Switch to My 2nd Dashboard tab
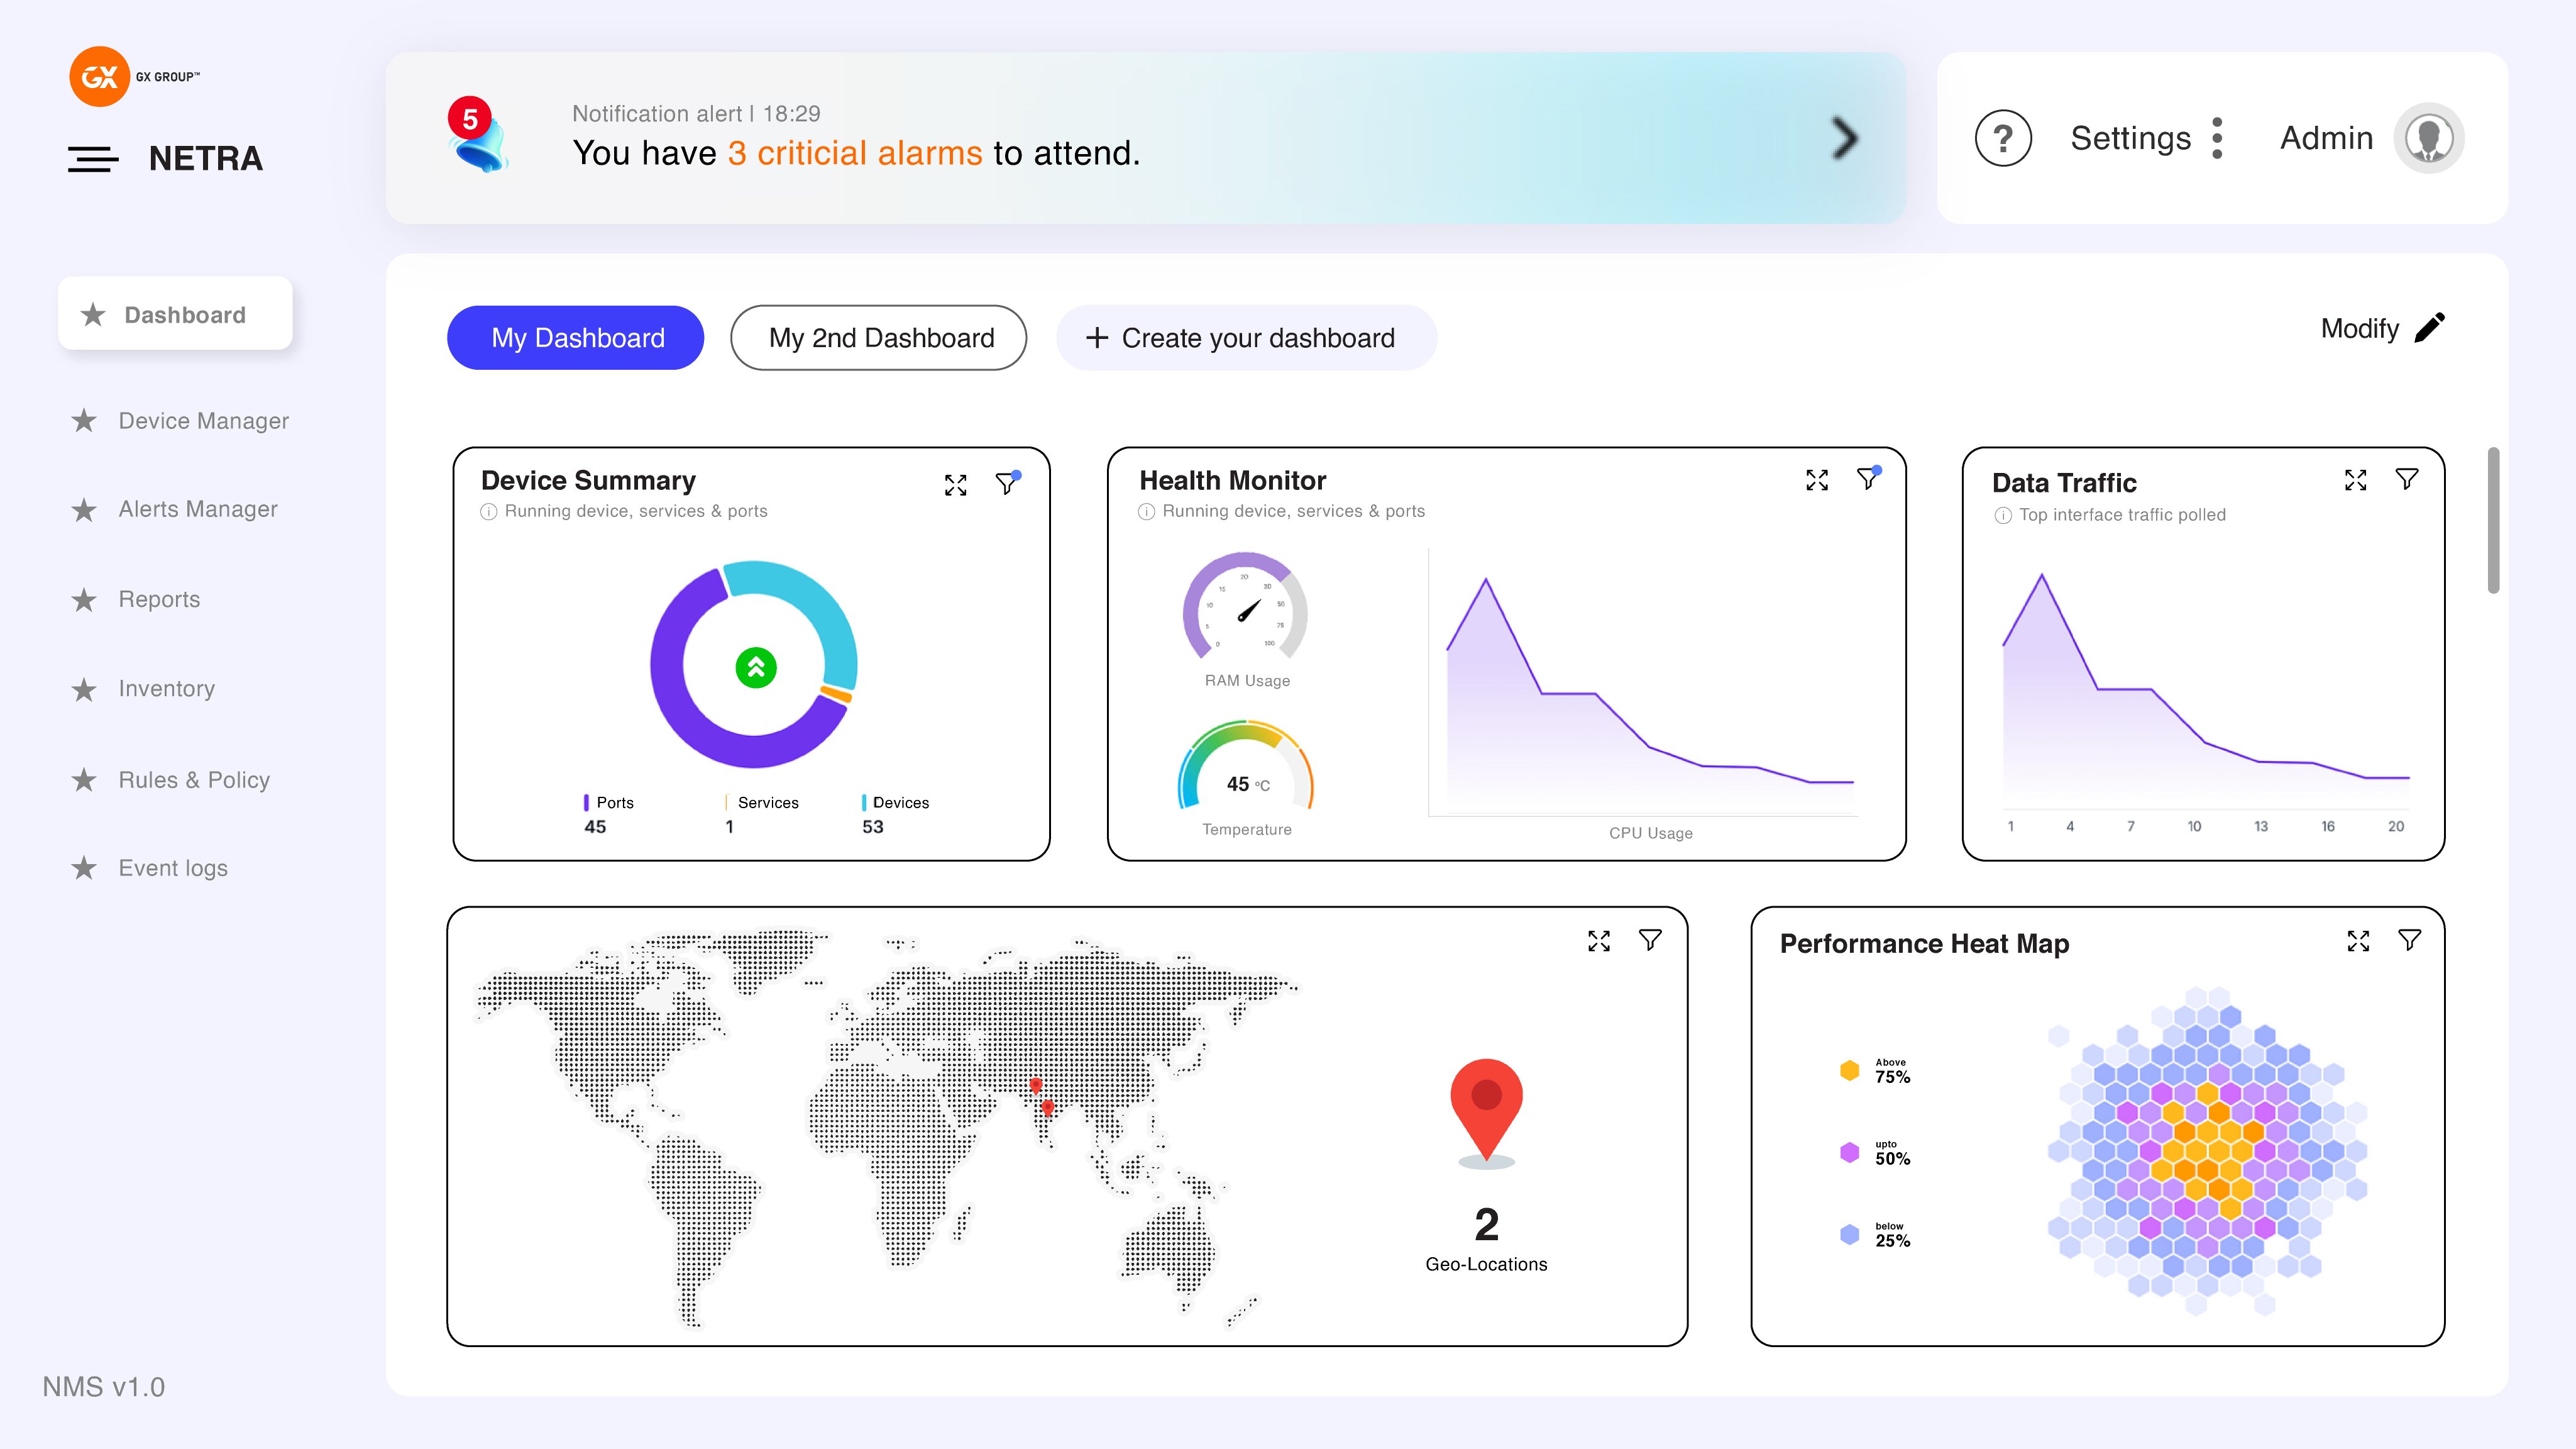This screenshot has height=1449, width=2576. pos(879,338)
